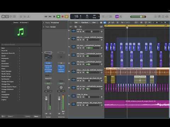Screen dimensions: 170x127
Task: Click the pan knob on left channel strip
Action: [x=48, y=87]
